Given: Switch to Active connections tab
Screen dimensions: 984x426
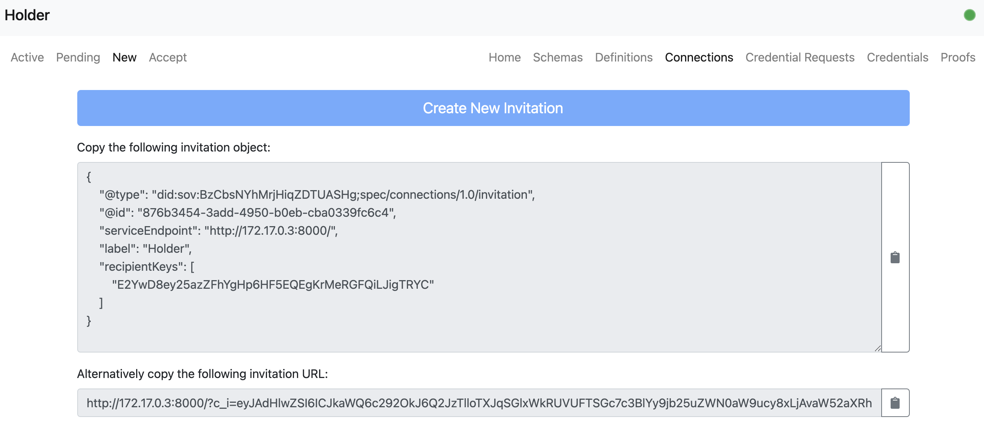Looking at the screenshot, I should point(27,57).
